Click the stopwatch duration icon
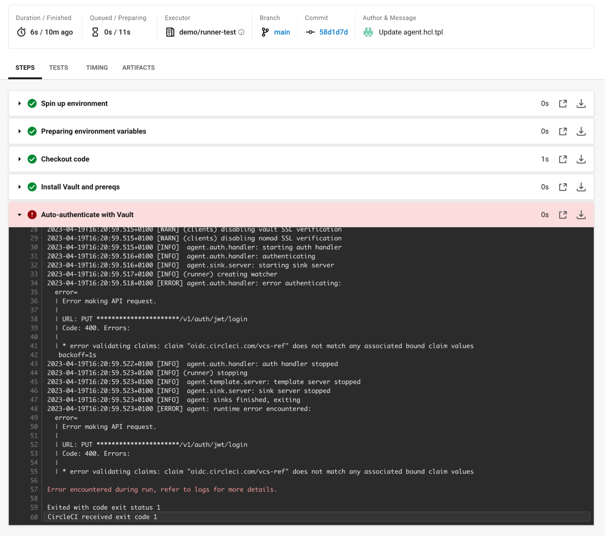The image size is (605, 540). click(x=21, y=32)
